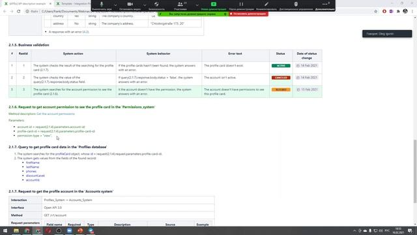
Task: Click 'The account isn't active' error text
Action: (220, 78)
